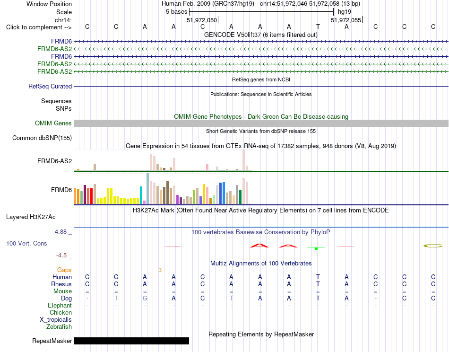Click the 'Scale' label
The image size is (449, 352).
click(x=64, y=12)
